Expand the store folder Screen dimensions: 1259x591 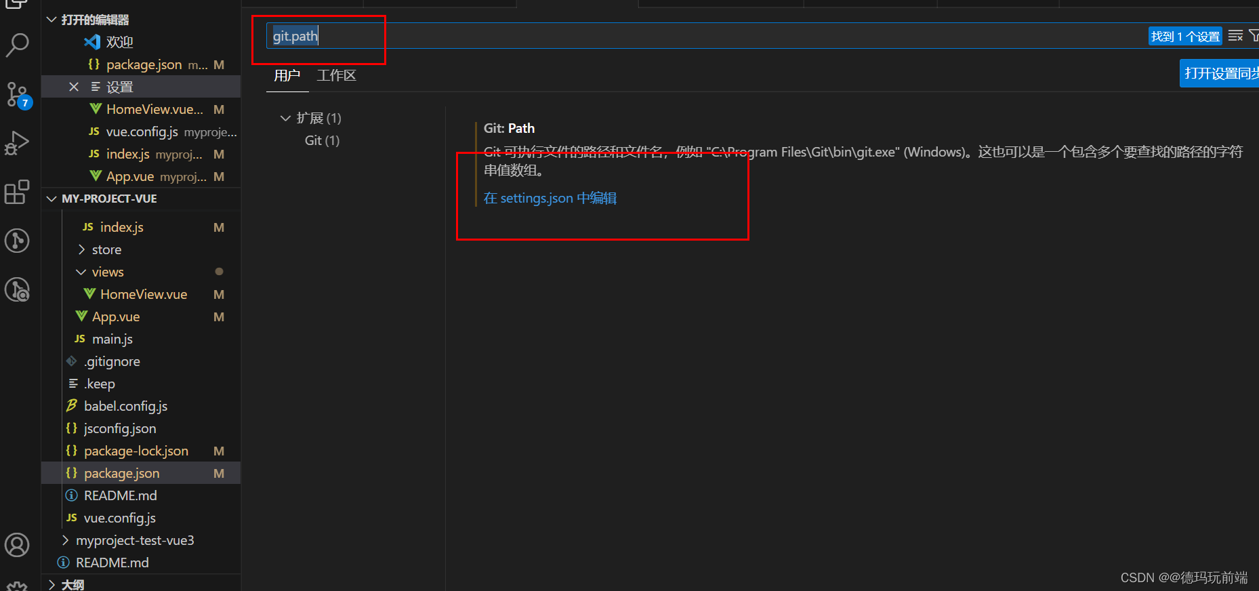click(141, 249)
